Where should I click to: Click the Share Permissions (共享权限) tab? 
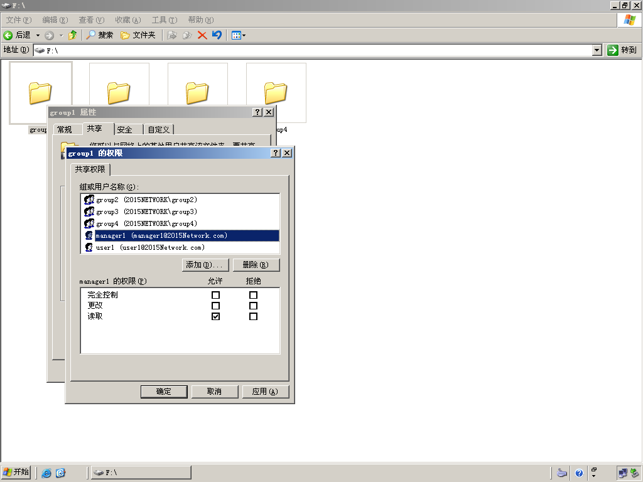(x=90, y=169)
